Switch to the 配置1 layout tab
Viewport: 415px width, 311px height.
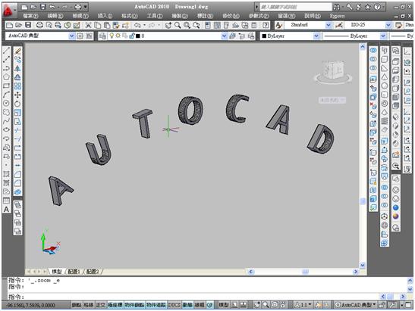click(74, 272)
